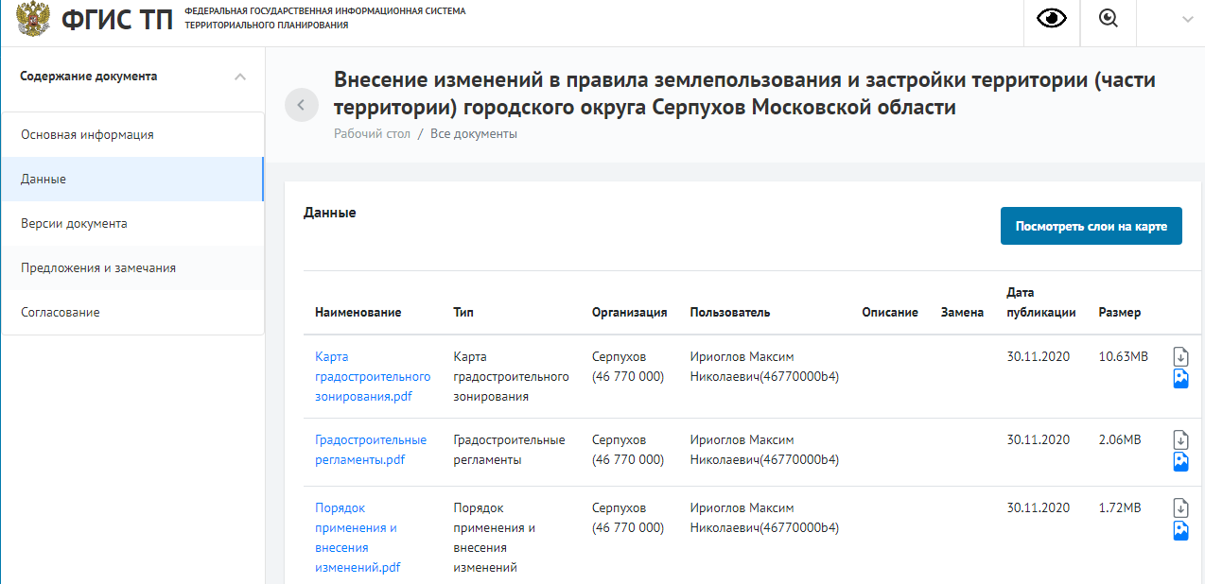Image resolution: width=1205 pixels, height=584 pixels.
Task: Collapse the Содержание документа section
Action: [240, 77]
